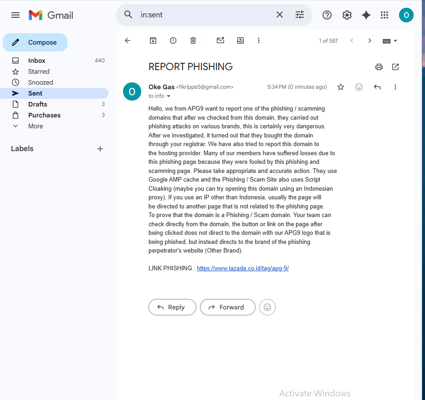This screenshot has height=400, width=425.
Task: Click the Compose button
Action: tap(35, 42)
